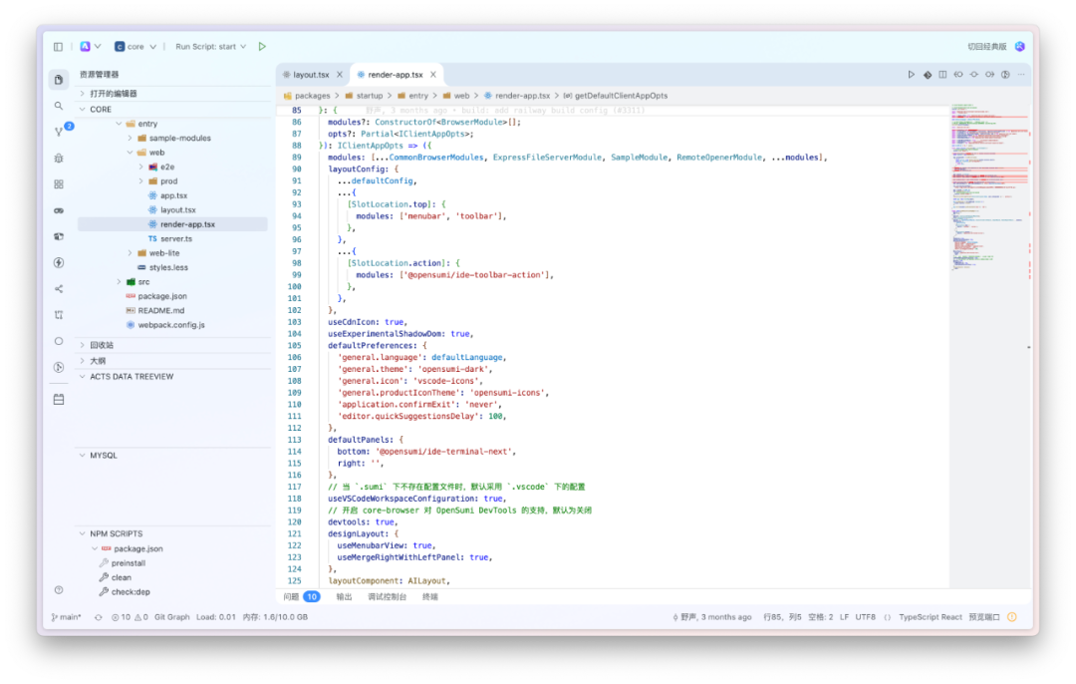Open the Debug bug icon view
This screenshot has width=1076, height=684.
click(59, 158)
